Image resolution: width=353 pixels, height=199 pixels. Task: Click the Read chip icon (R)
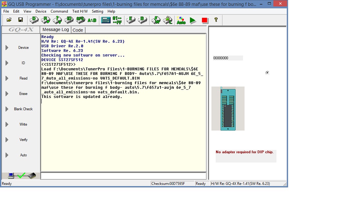[x=46, y=20]
